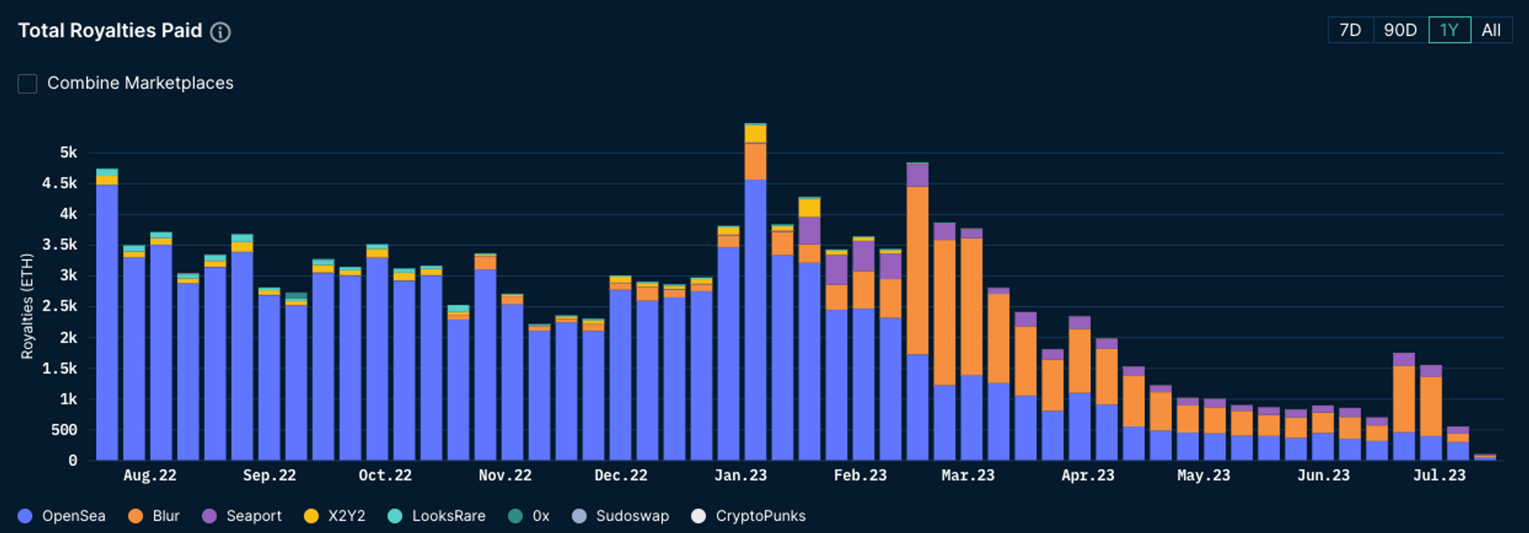This screenshot has width=1529, height=533.
Task: Click the 0x legend marker
Action: click(x=516, y=516)
